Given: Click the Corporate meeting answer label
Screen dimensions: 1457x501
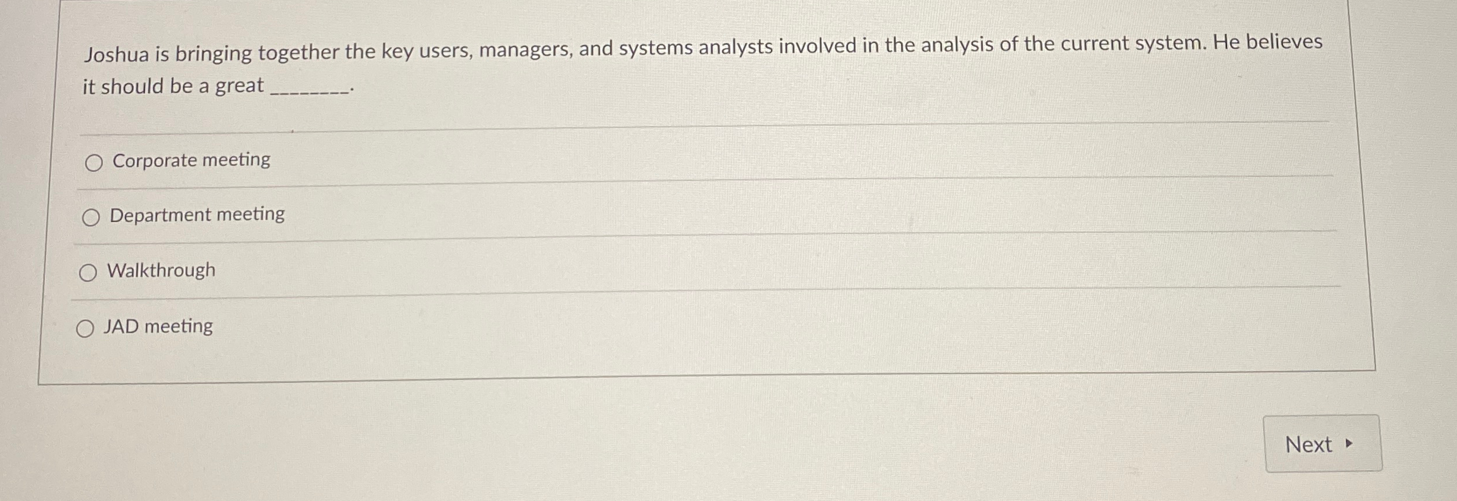Looking at the screenshot, I should [191, 160].
